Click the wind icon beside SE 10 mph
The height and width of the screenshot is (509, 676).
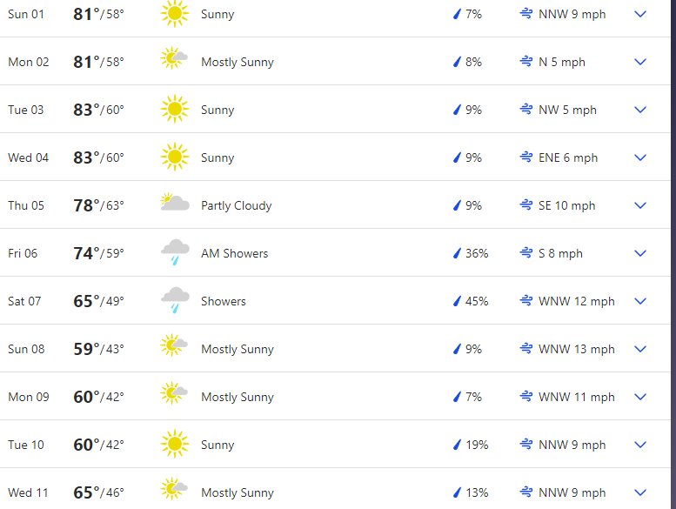coord(526,204)
